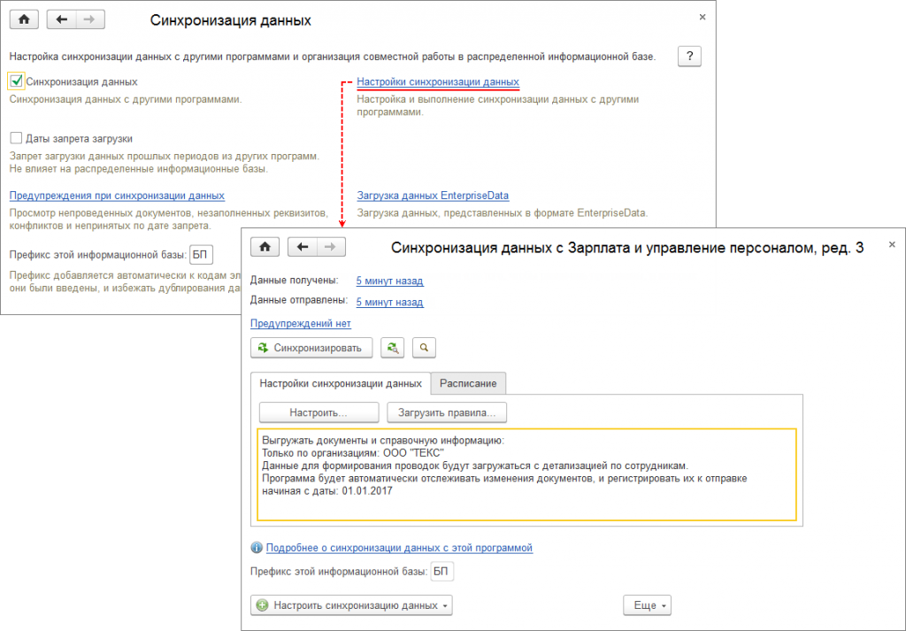Click the blue info icon
The height and width of the screenshot is (631, 906).
pyautogui.click(x=256, y=548)
